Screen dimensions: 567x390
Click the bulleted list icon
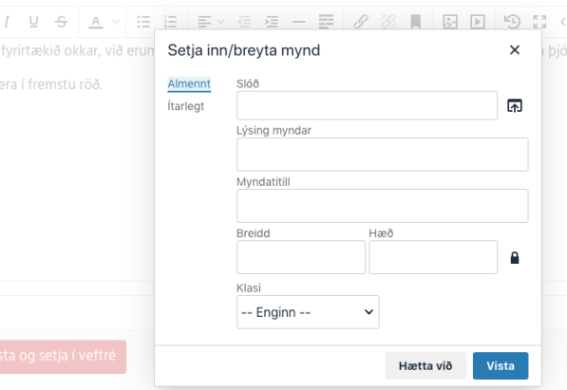click(143, 22)
